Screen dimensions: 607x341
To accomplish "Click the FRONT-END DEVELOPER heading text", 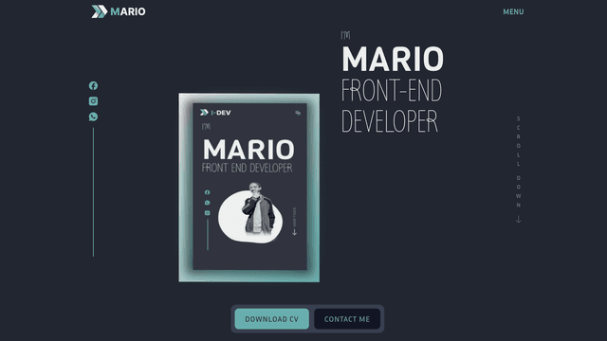I will pos(391,105).
